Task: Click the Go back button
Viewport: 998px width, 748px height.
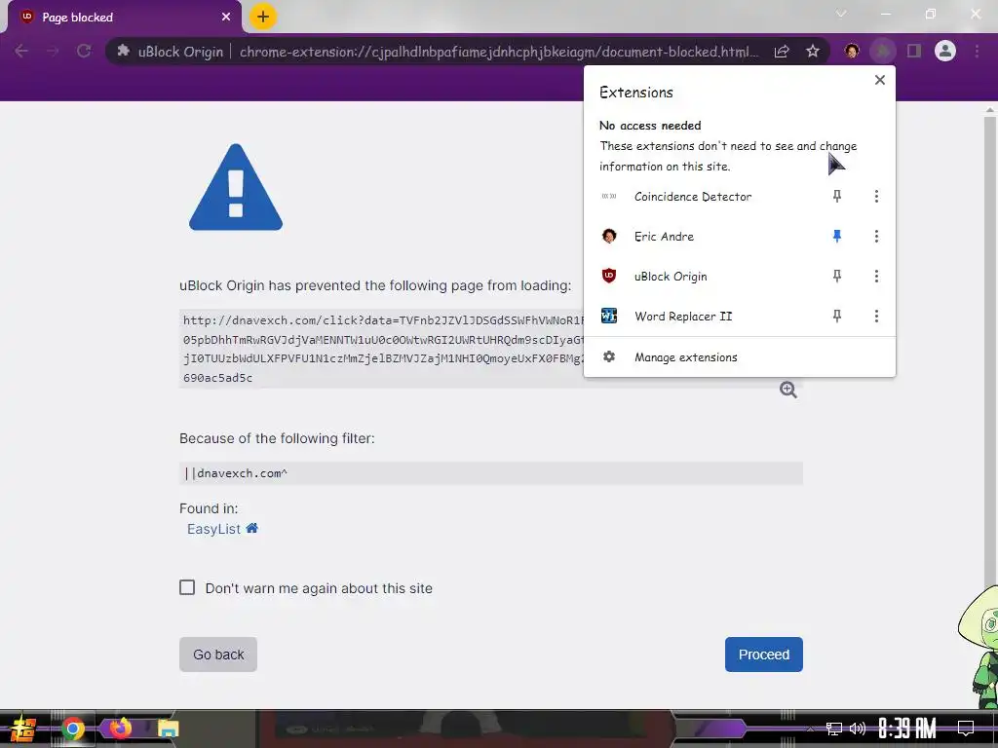Action: click(218, 654)
